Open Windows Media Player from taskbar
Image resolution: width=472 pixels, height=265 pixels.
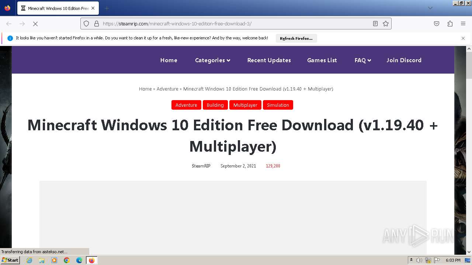pyautogui.click(x=54, y=260)
